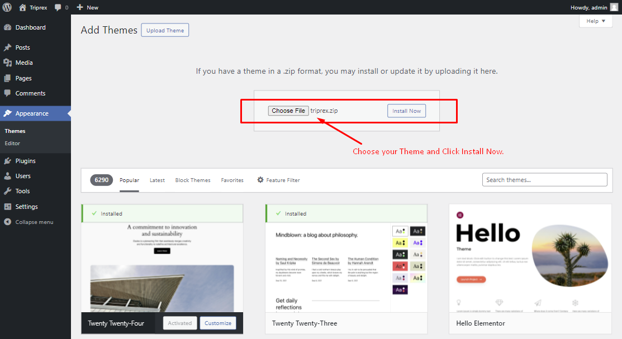The width and height of the screenshot is (622, 339).
Task: Open the Howdy, admin account menu
Action: click(594, 7)
